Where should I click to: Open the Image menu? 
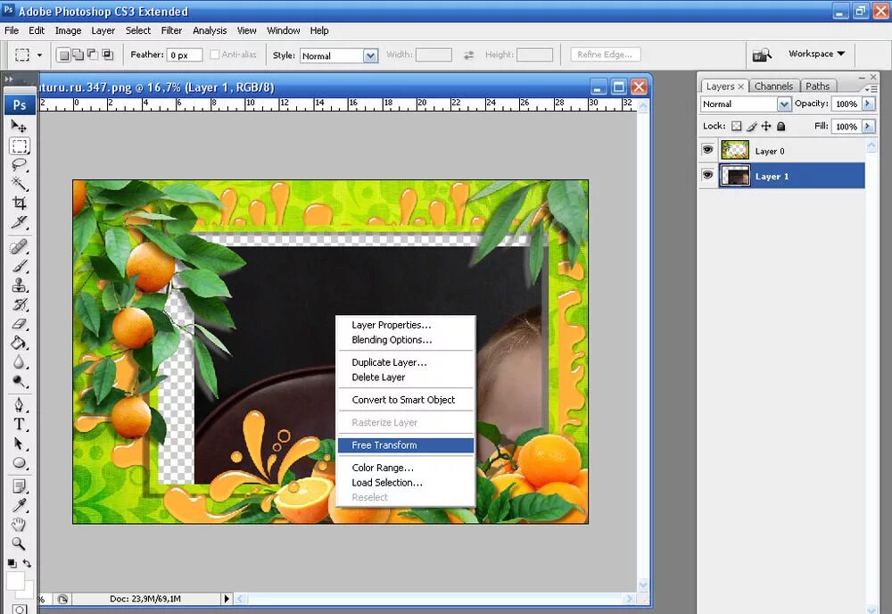pos(68,30)
